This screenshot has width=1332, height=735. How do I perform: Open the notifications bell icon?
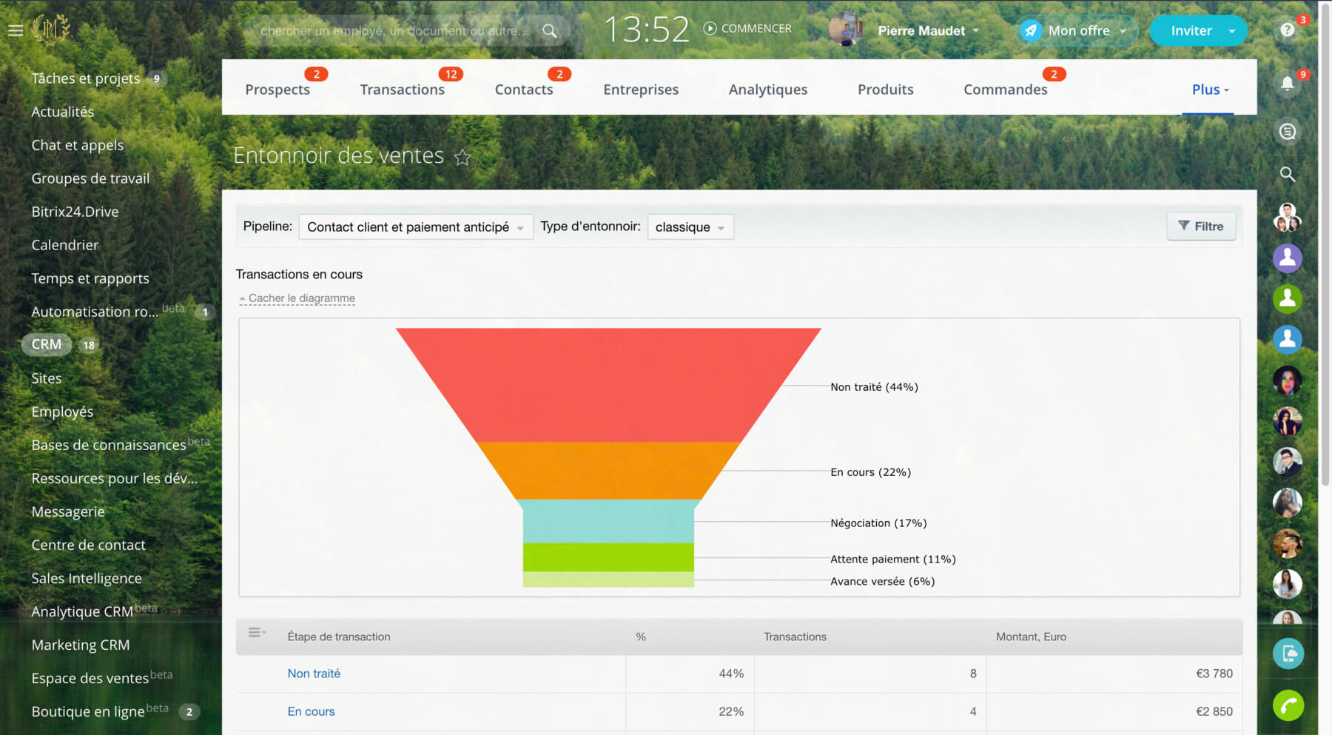coord(1288,84)
